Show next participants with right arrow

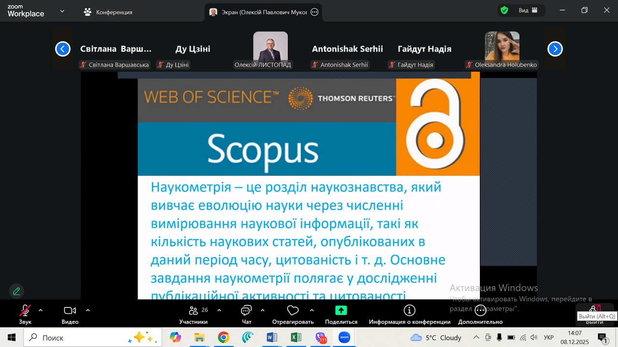coord(555,49)
